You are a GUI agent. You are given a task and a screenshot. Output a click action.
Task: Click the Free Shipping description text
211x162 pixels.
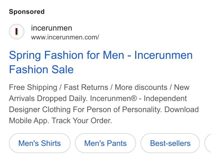pyautogui.click(x=33, y=87)
